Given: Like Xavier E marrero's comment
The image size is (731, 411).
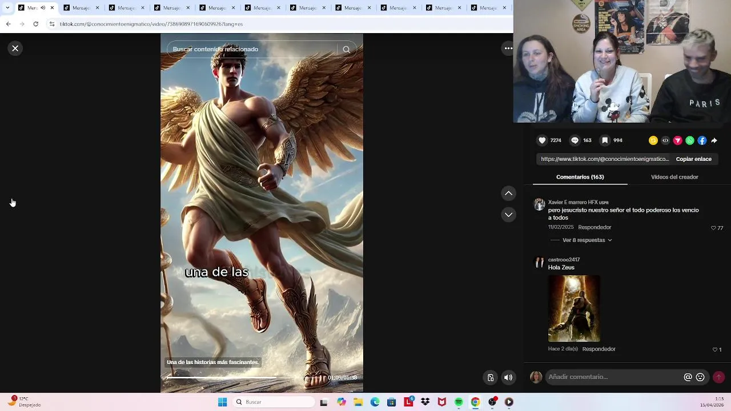Looking at the screenshot, I should coord(714,228).
